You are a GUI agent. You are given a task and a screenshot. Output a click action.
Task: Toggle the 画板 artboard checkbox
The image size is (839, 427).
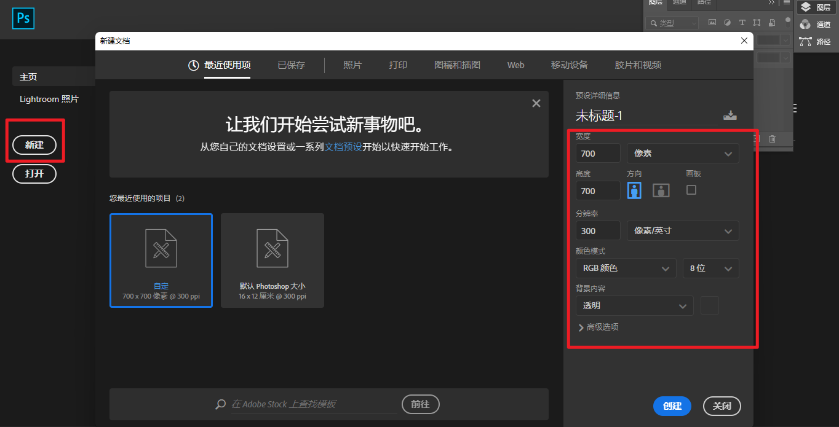pyautogui.click(x=691, y=190)
